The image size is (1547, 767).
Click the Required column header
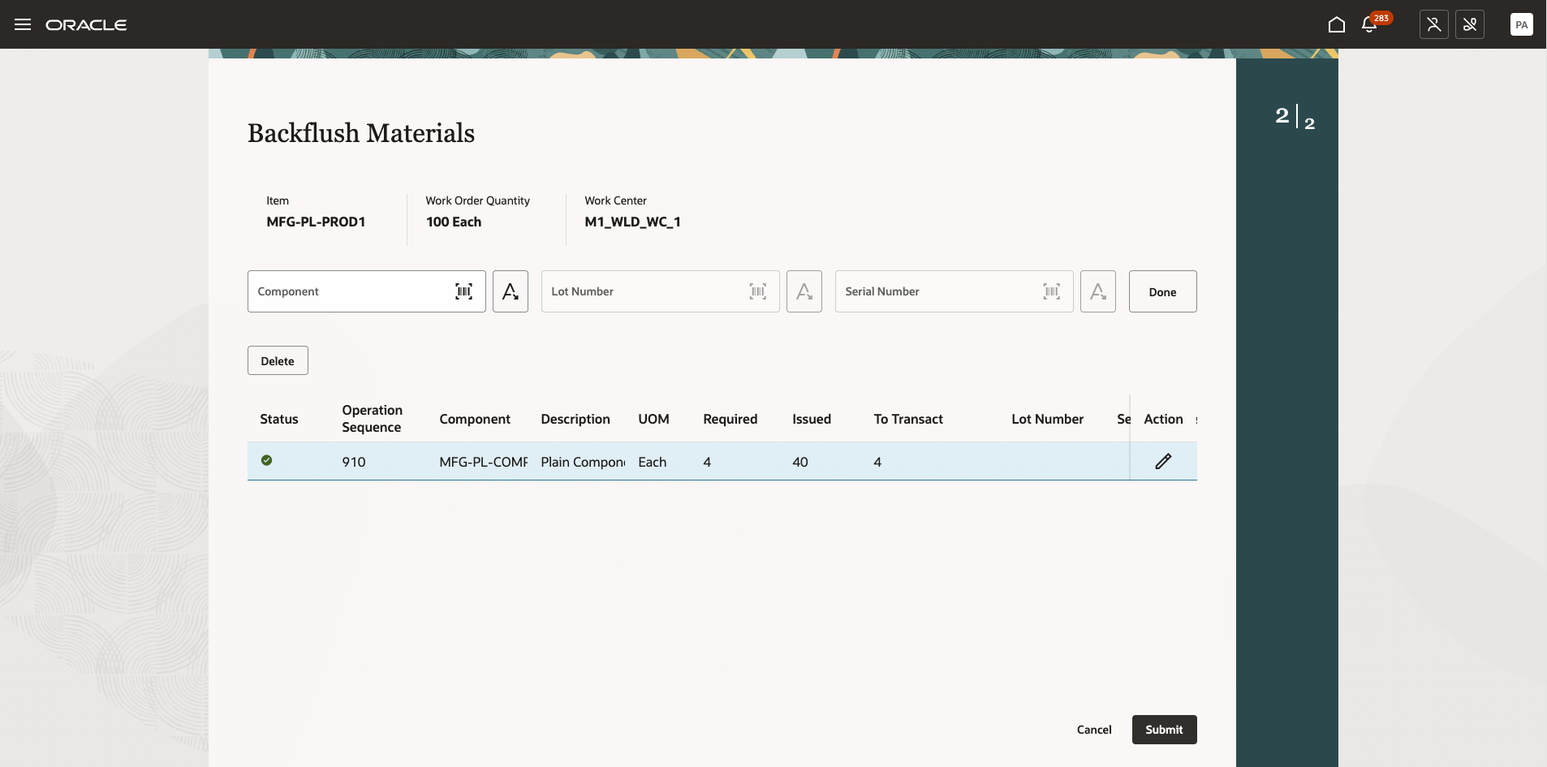pyautogui.click(x=730, y=419)
